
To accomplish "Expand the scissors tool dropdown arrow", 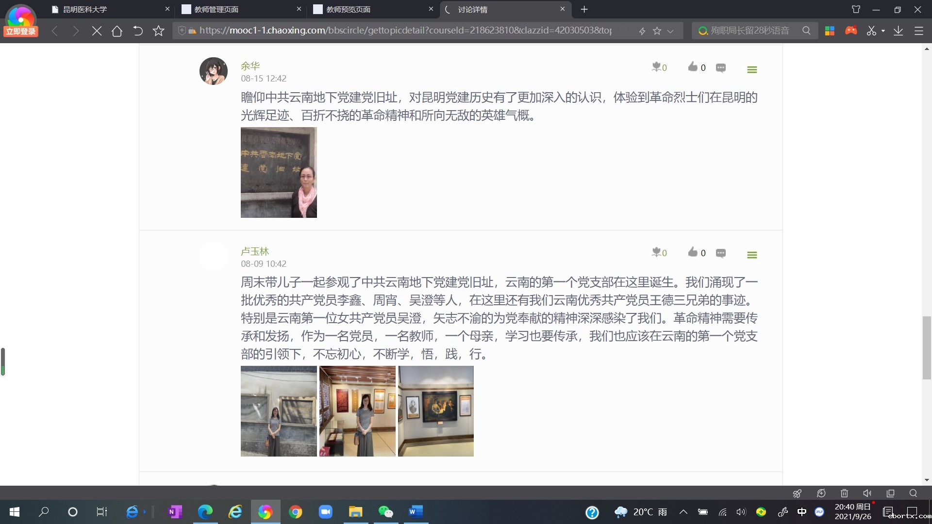I will [x=883, y=31].
